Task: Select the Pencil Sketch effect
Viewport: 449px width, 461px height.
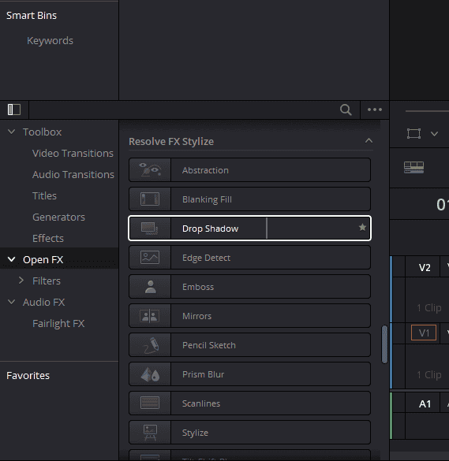Action: click(249, 344)
